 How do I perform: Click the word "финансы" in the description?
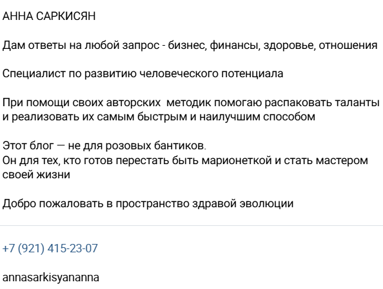click(235, 45)
